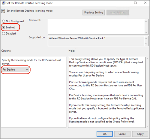The height and width of the screenshot is (139, 150).
Task: Maximize the policy setting window
Action: click(x=135, y=3)
